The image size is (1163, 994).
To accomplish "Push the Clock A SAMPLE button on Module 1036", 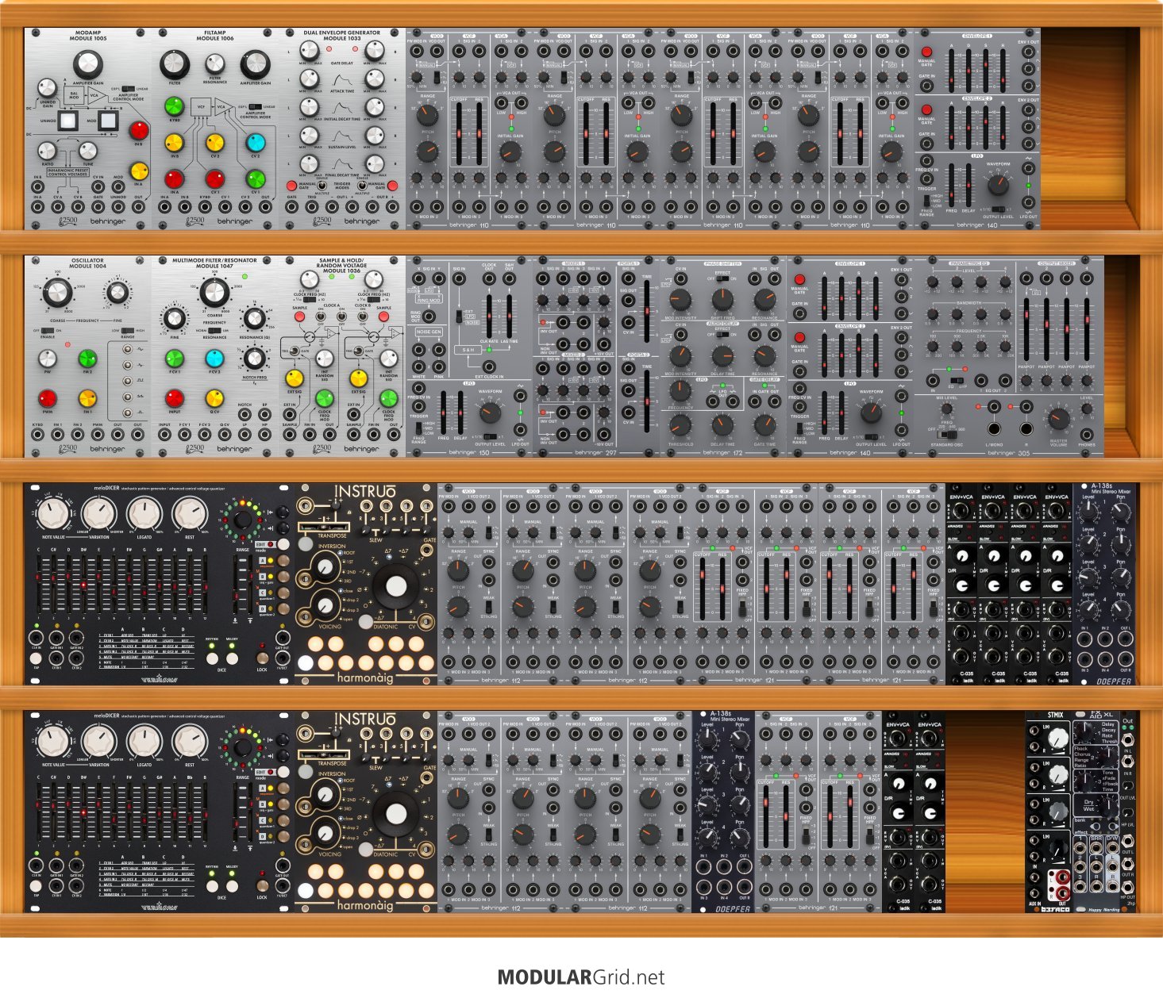I will (x=298, y=317).
